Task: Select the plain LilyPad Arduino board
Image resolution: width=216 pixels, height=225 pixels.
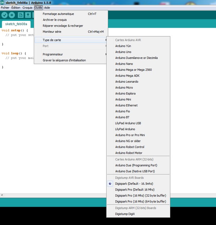Action: click(138, 129)
